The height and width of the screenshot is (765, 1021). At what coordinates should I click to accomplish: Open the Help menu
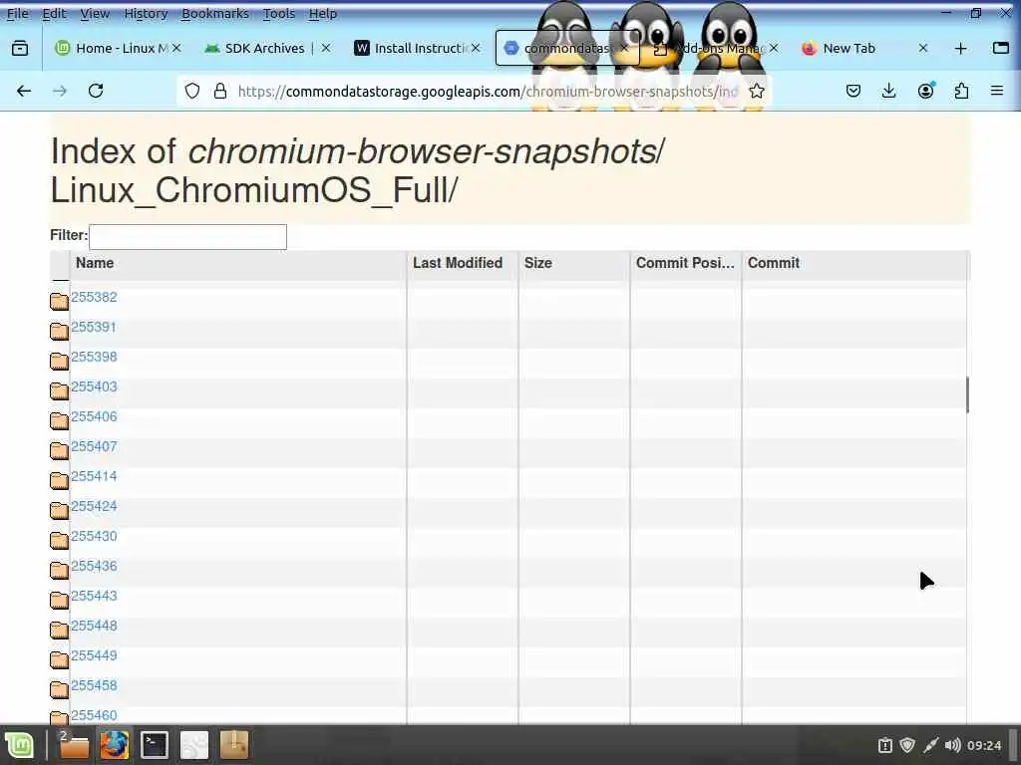tap(322, 14)
